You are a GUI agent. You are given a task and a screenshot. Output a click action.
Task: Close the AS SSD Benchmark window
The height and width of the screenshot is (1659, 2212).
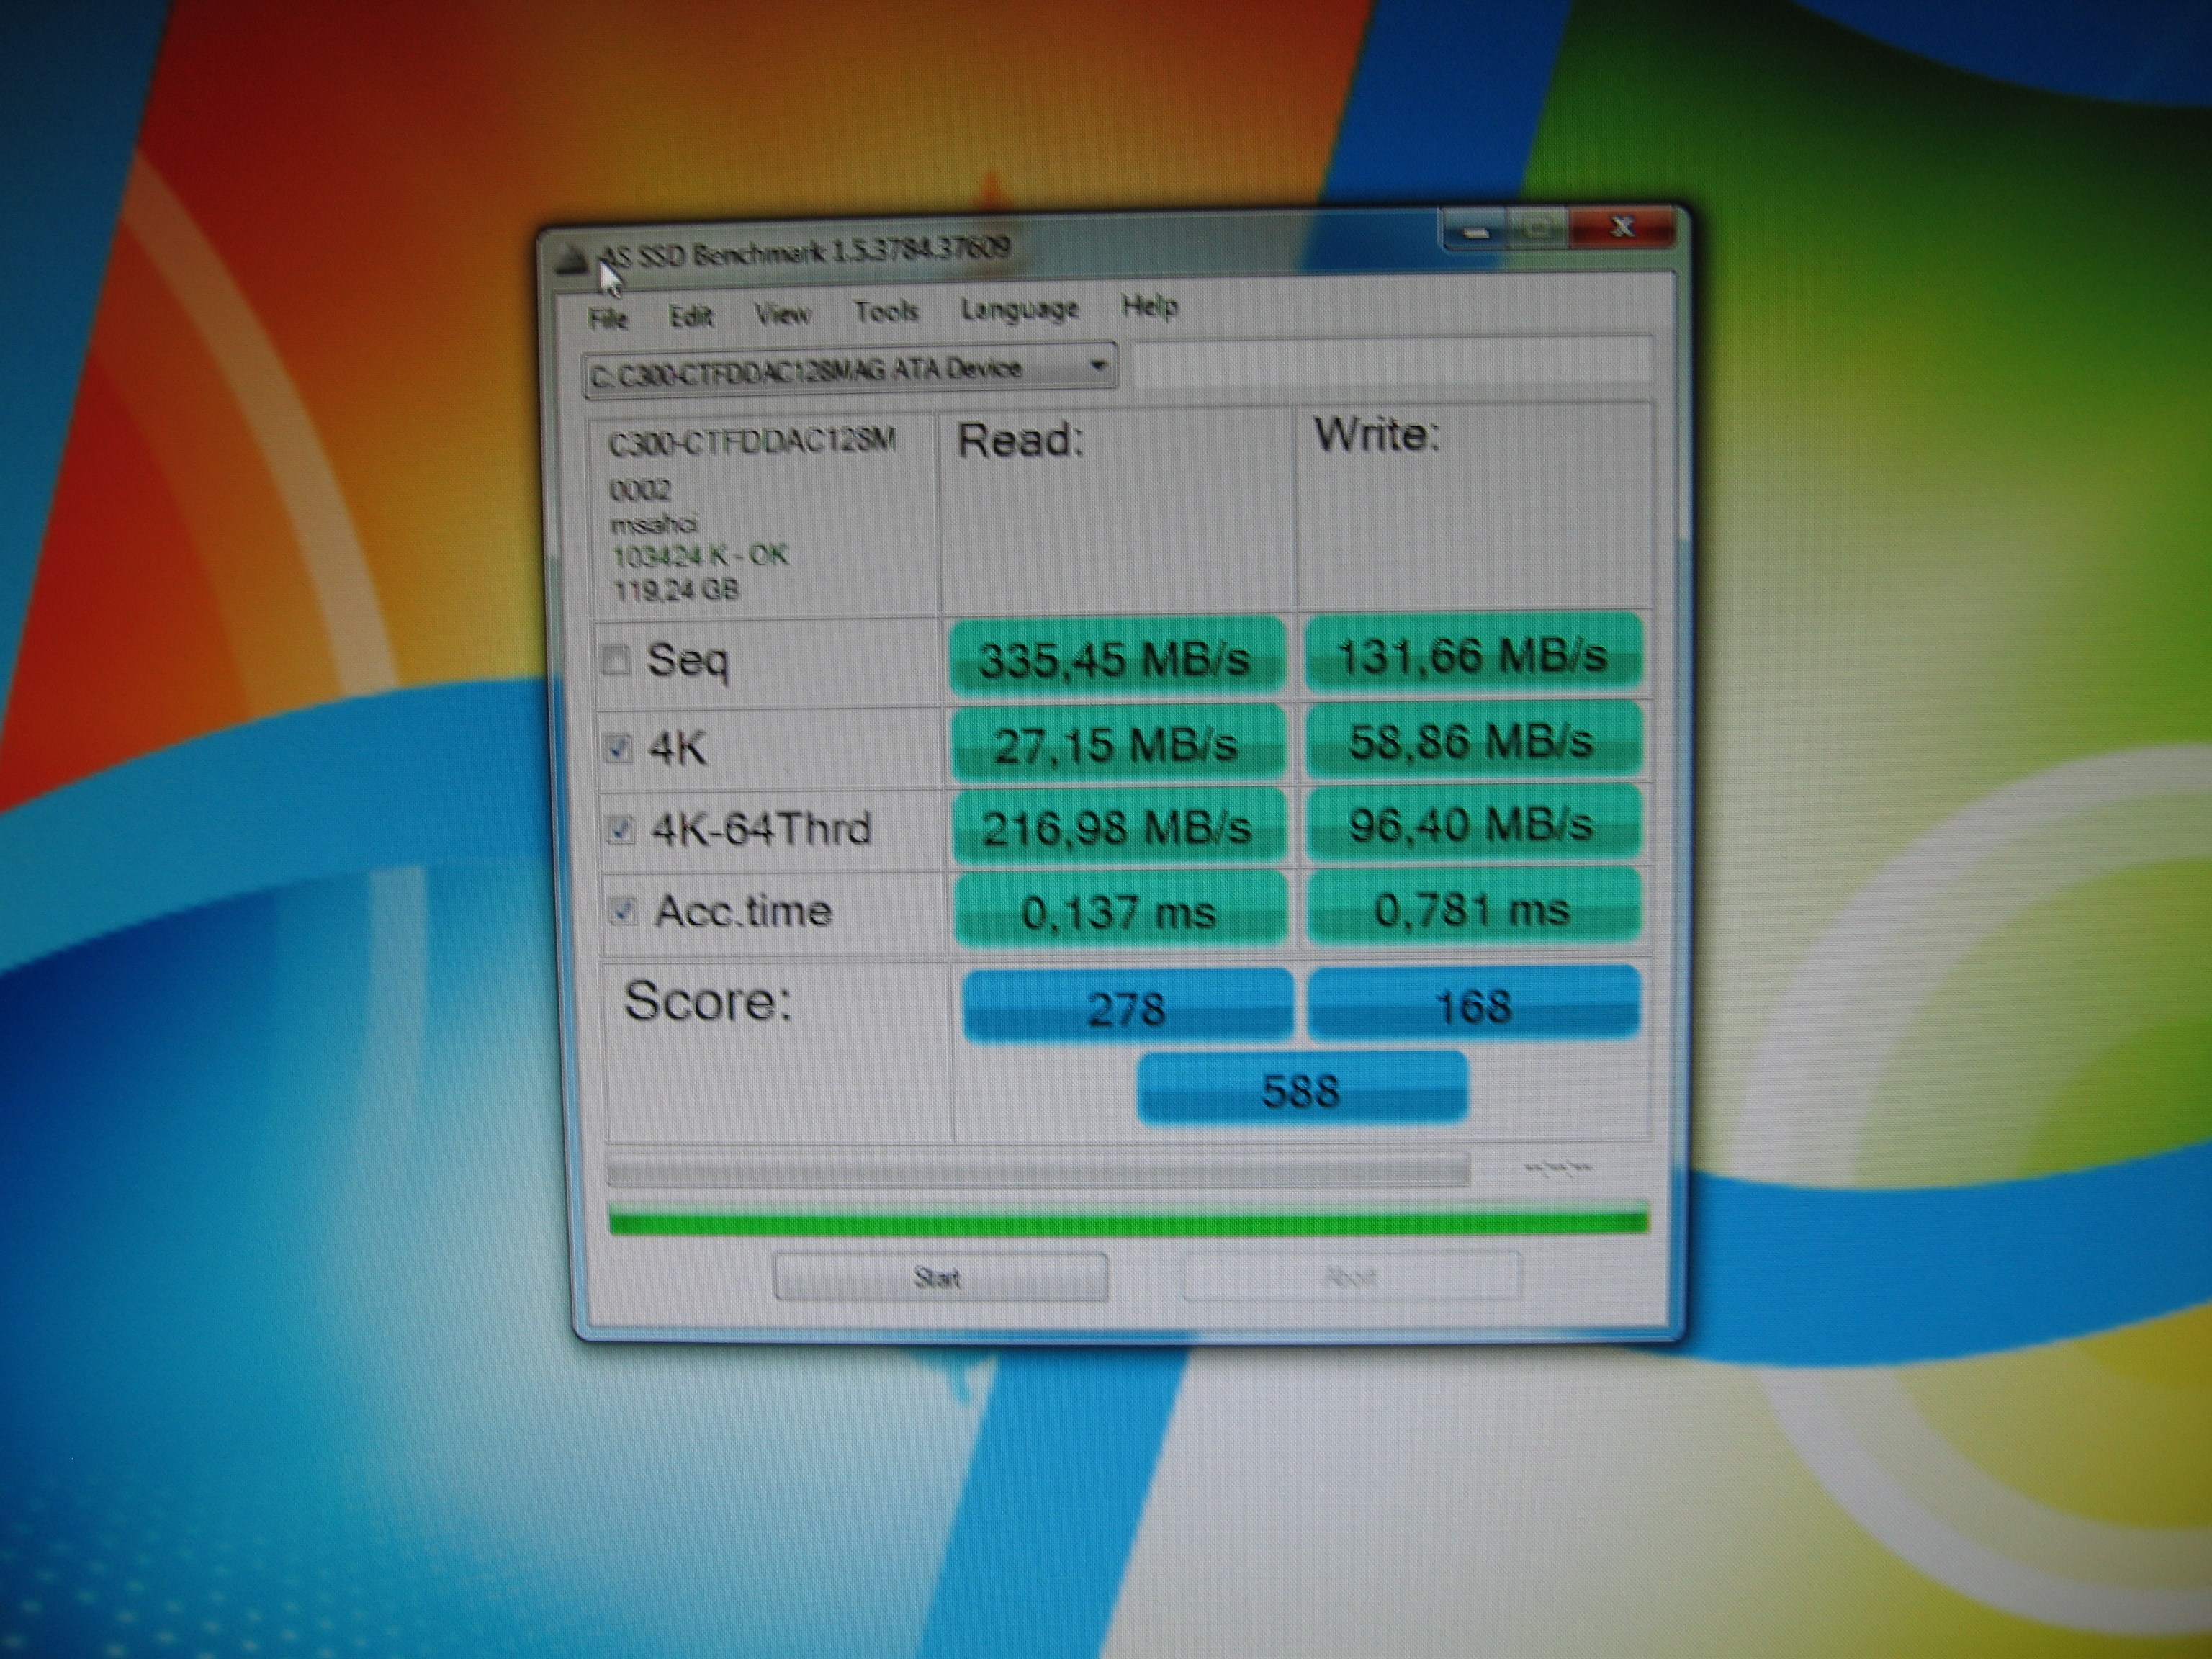[x=1622, y=227]
